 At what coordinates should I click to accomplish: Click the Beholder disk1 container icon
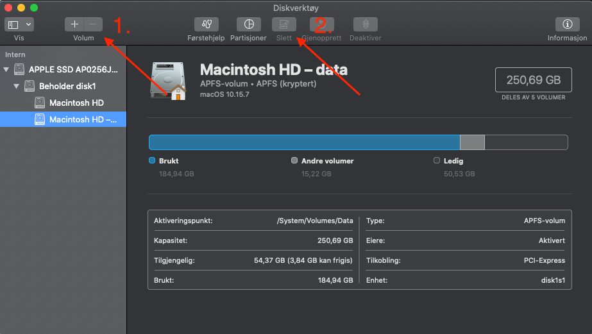(30, 86)
